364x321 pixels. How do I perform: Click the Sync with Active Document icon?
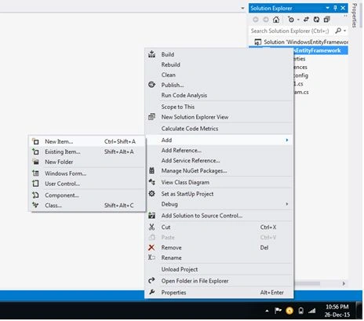[x=306, y=20]
